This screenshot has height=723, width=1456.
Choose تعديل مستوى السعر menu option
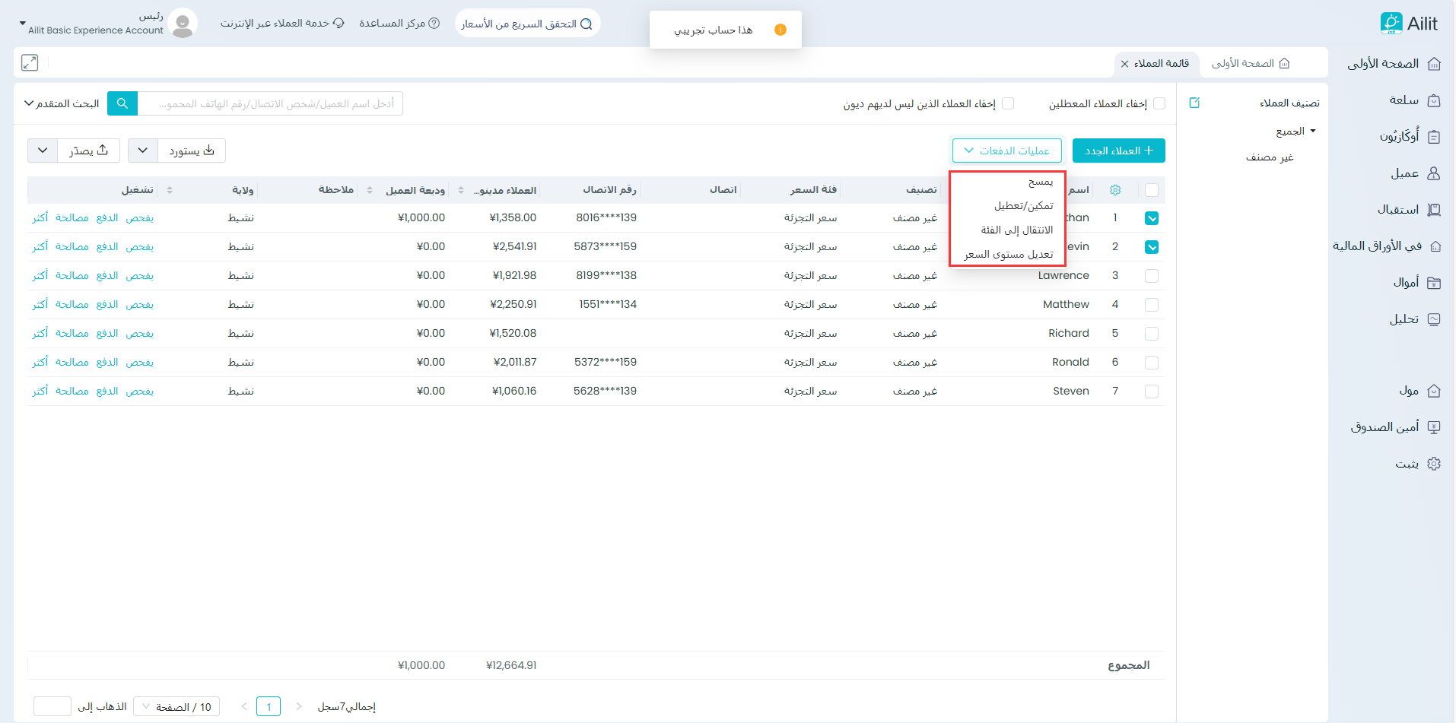[x=1008, y=255]
